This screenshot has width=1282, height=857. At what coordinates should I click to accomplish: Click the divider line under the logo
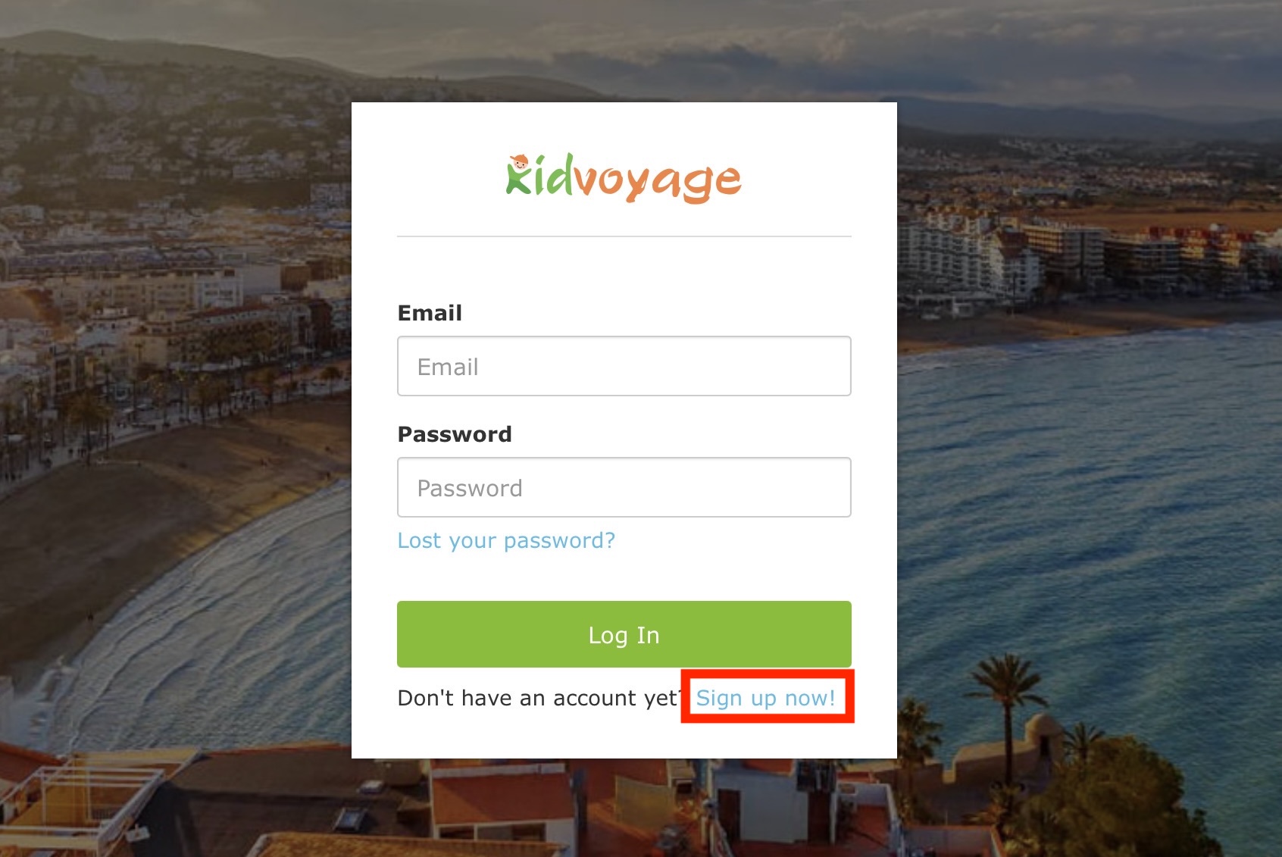coord(624,236)
